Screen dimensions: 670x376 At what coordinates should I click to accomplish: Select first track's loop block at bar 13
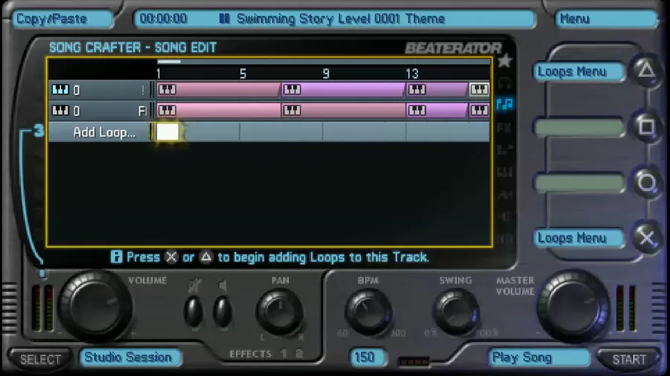(x=436, y=89)
